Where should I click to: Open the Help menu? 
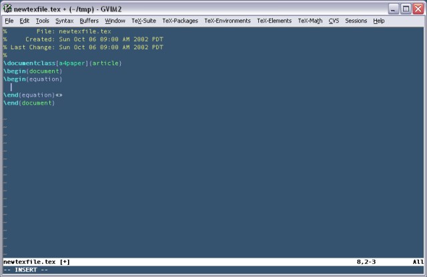(379, 21)
